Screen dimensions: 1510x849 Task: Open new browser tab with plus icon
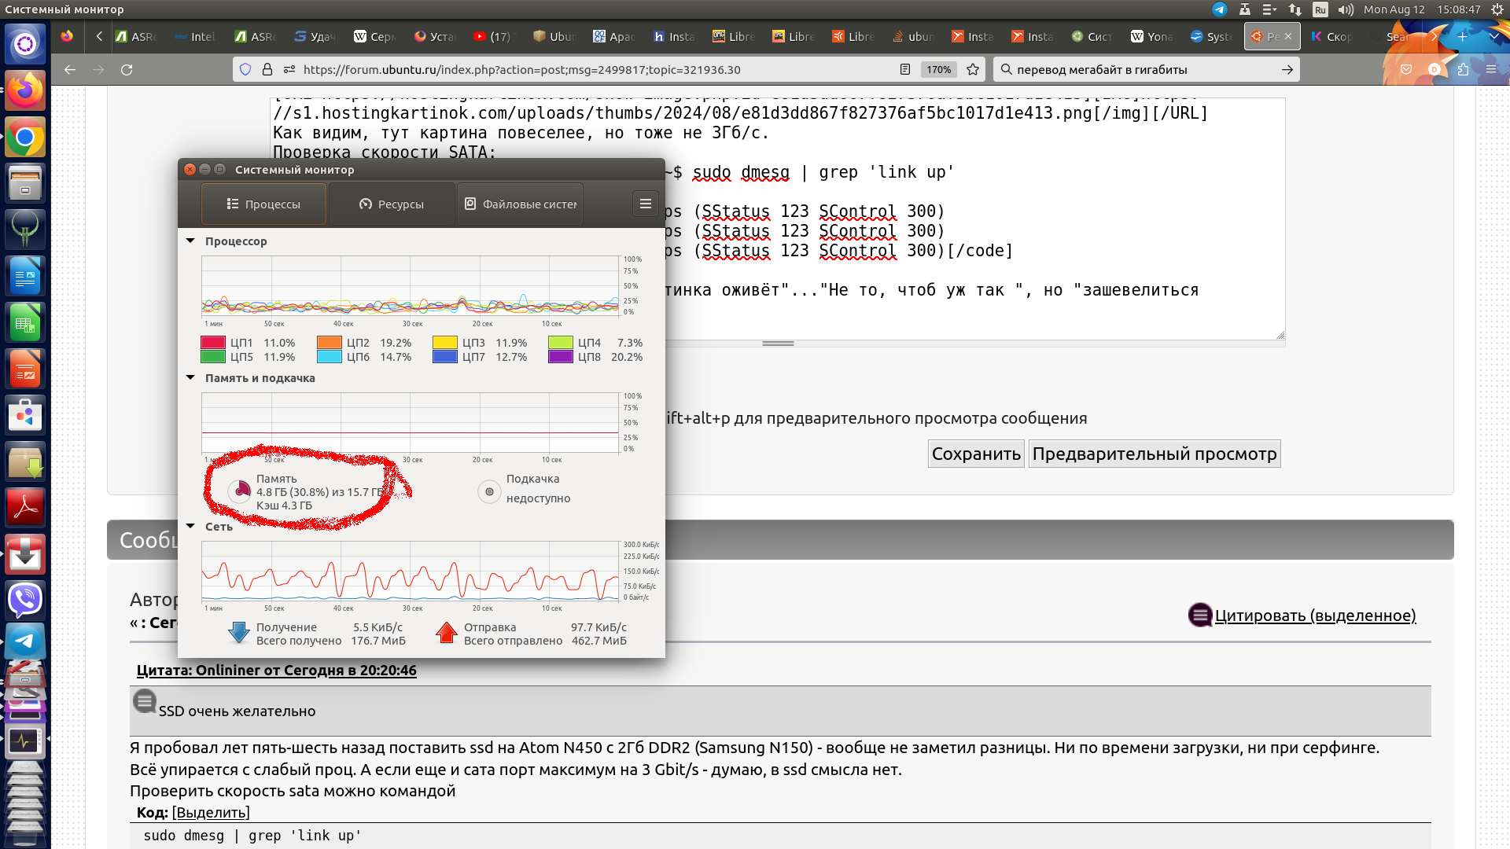(x=1462, y=36)
